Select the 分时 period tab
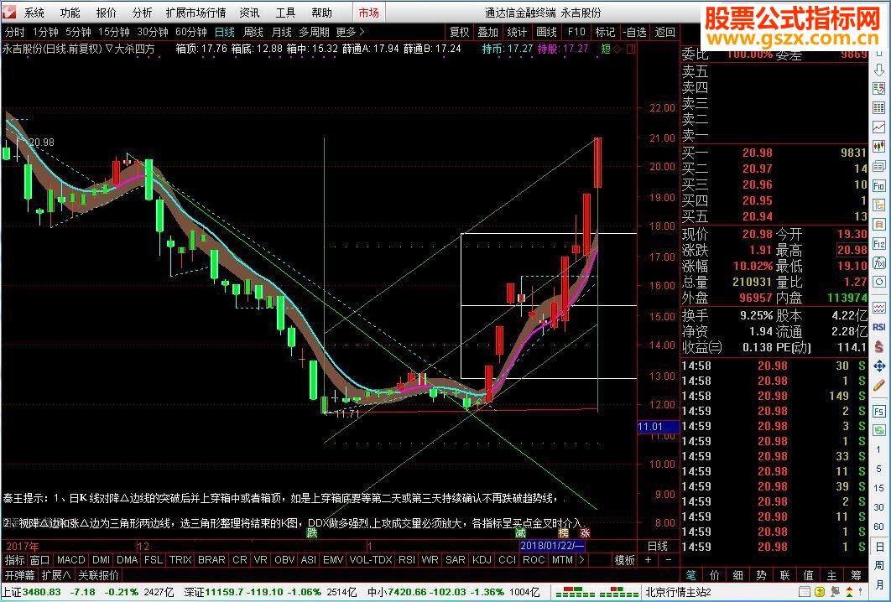This screenshot has height=602, width=891. (15, 33)
